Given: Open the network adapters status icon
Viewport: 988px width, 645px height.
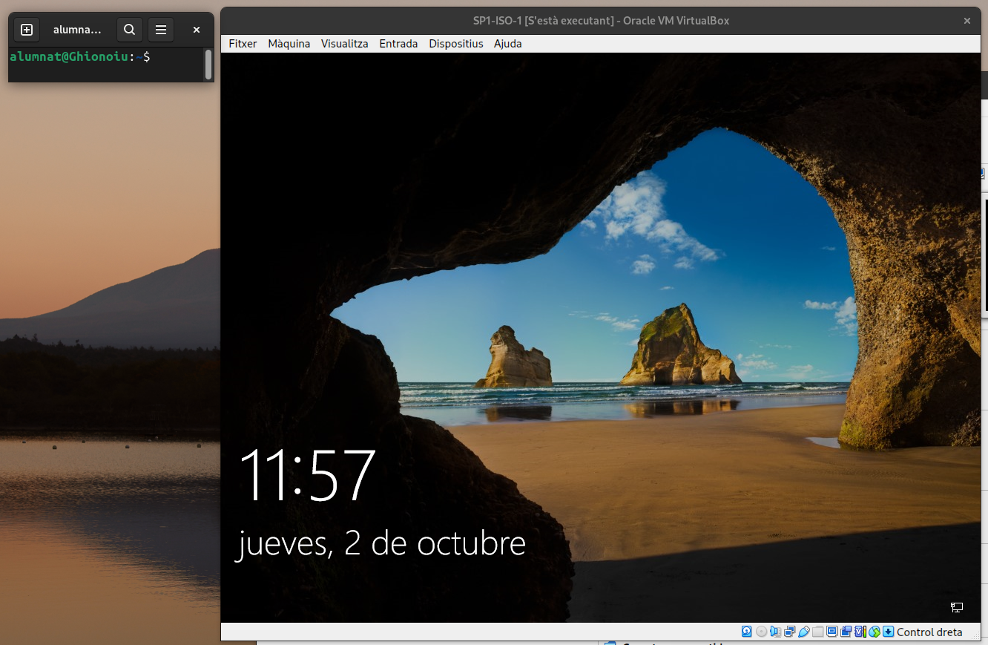Looking at the screenshot, I should 789,632.
